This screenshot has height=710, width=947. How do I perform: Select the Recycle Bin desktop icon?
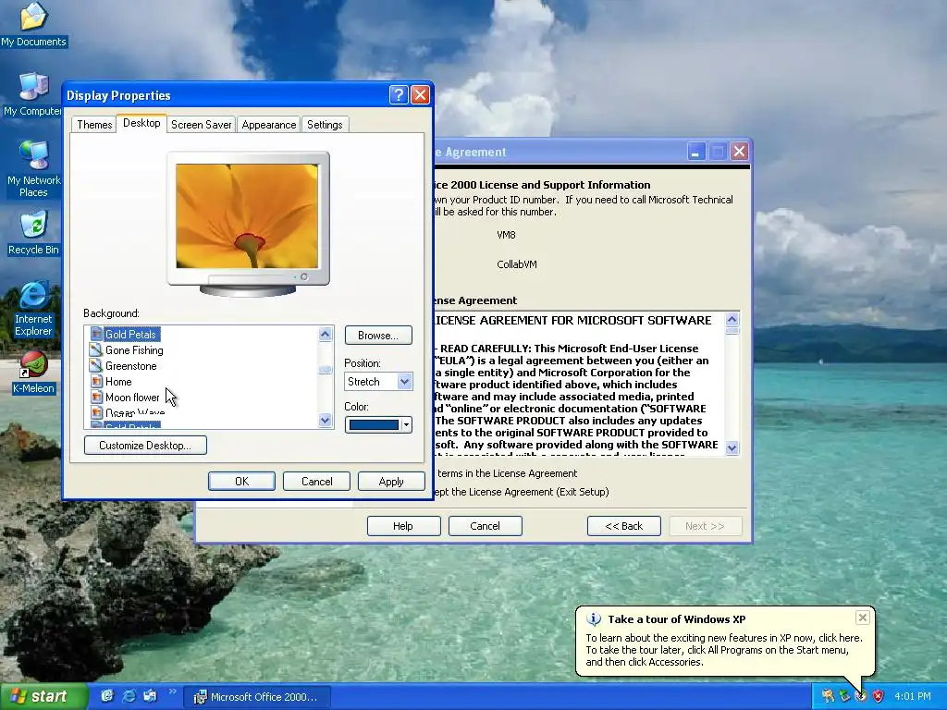click(33, 234)
